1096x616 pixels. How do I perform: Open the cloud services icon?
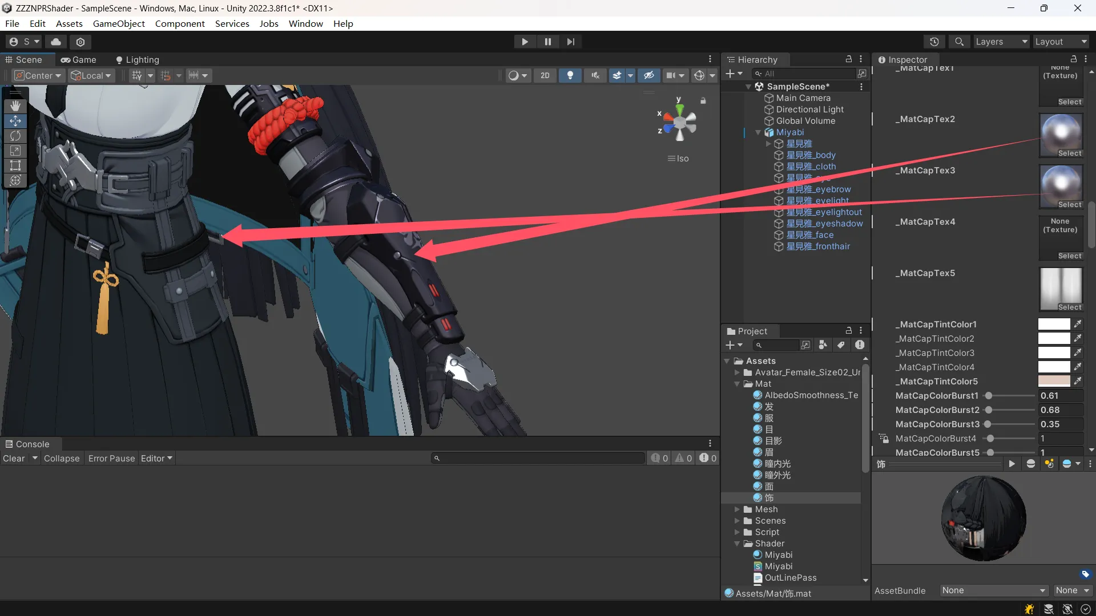56,42
